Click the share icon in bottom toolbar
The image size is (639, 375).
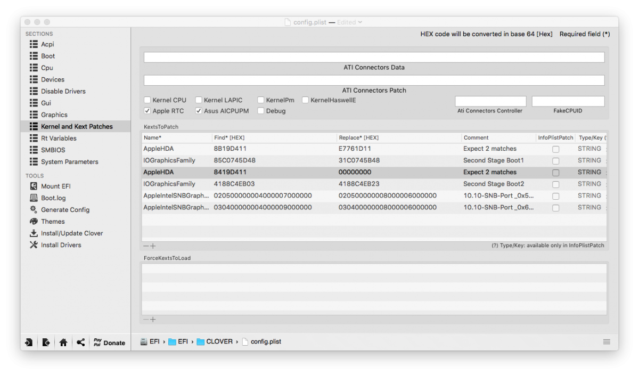click(80, 343)
